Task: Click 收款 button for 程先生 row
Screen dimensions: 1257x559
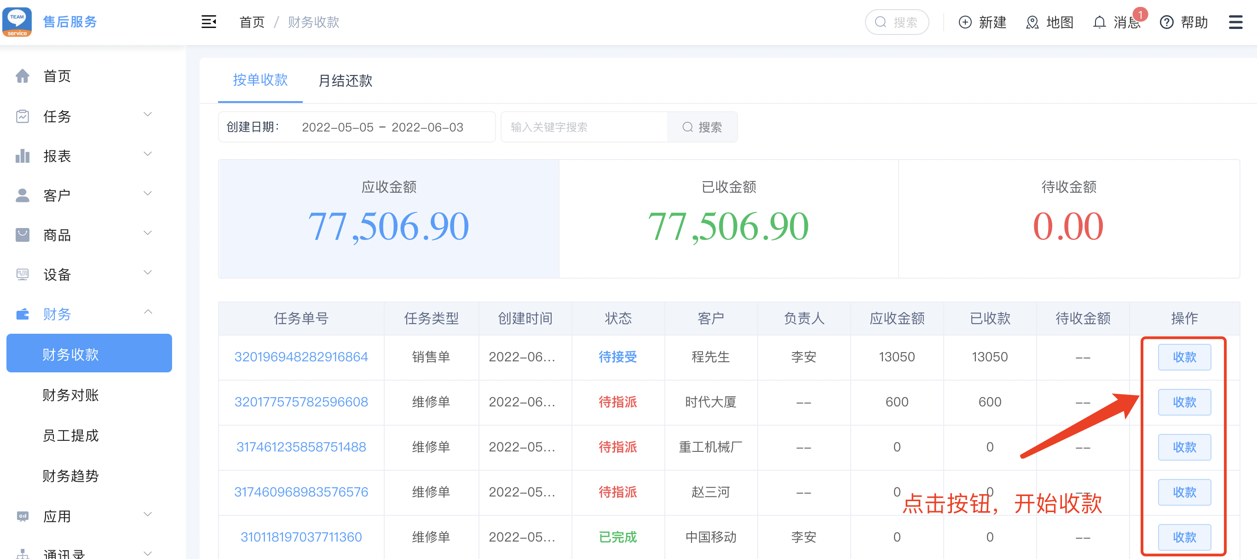Action: coord(1184,357)
